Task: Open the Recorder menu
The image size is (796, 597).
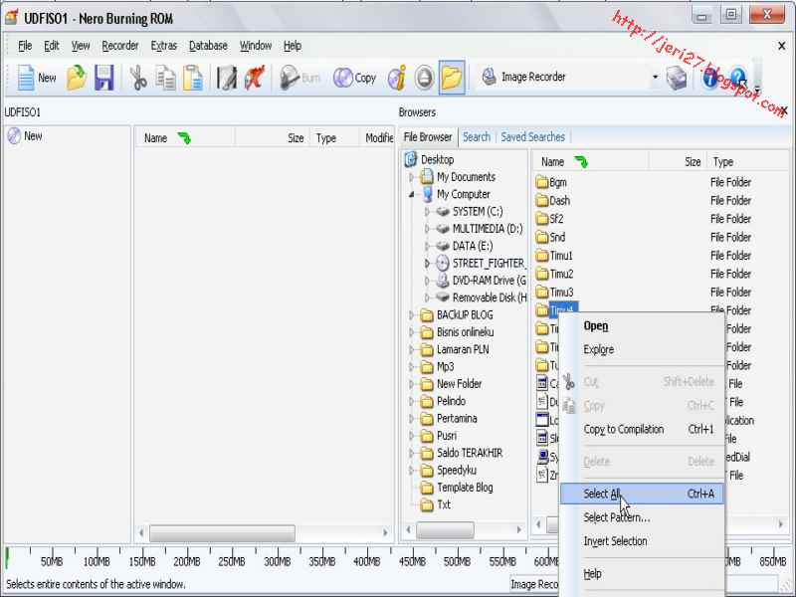Action: tap(119, 46)
